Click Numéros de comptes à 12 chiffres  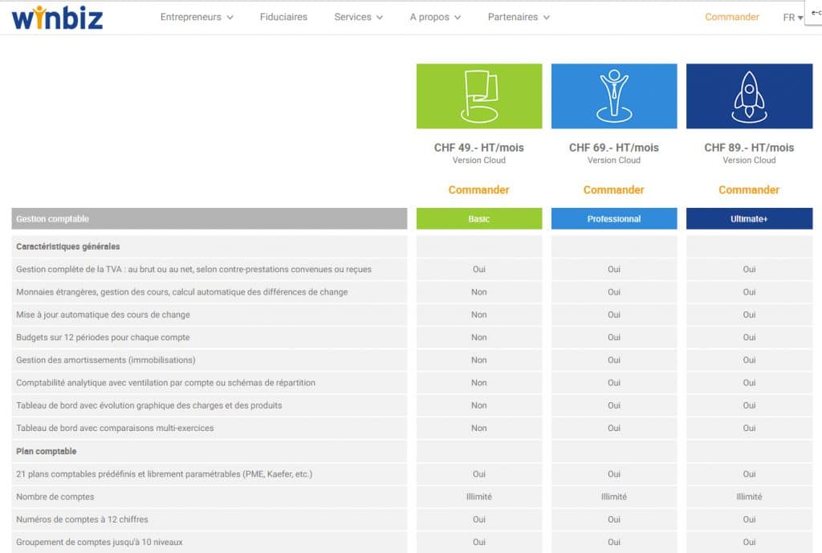[83, 519]
